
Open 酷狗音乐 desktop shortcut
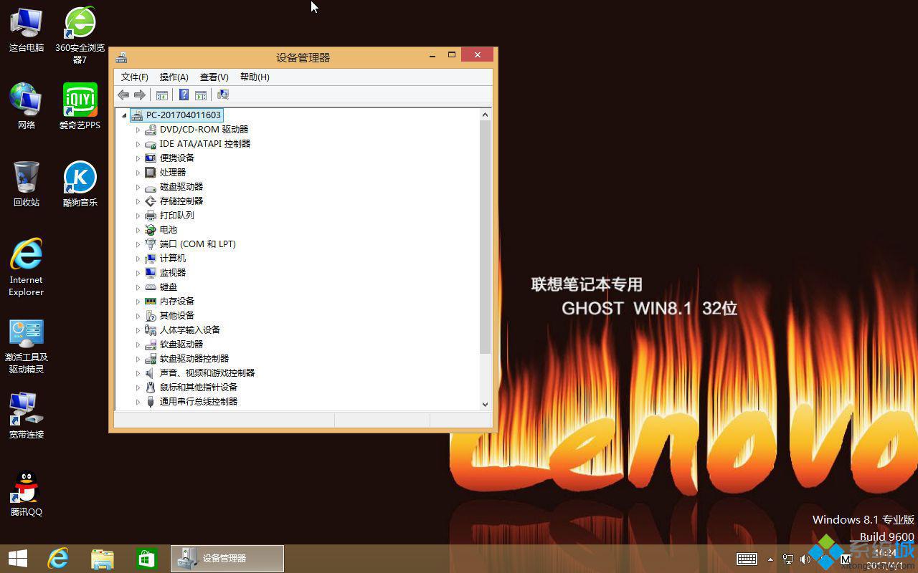click(x=80, y=183)
